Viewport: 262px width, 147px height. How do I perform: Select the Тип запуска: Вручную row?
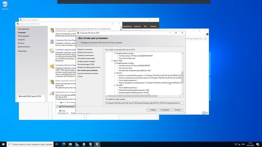point(127,58)
